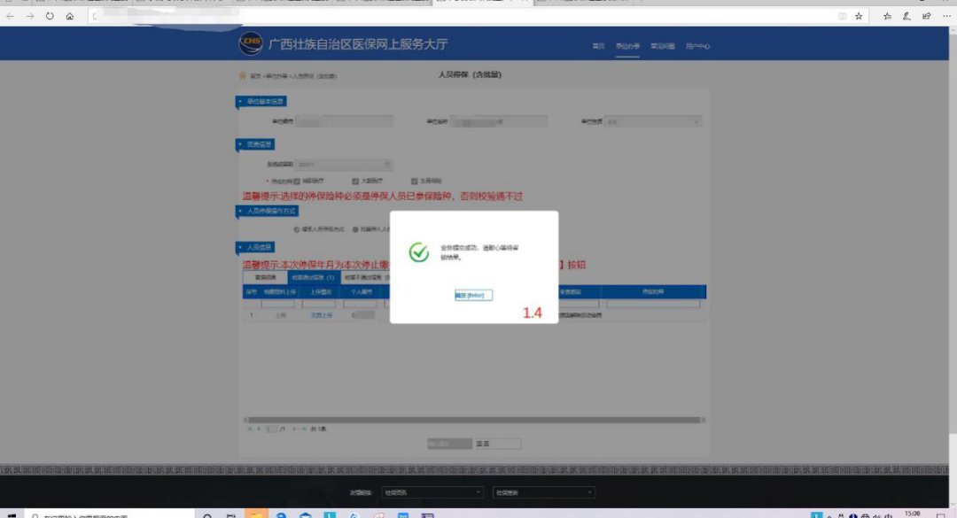This screenshot has width=957, height=518.
Task: Click the 序号 column header
Action: pyautogui.click(x=251, y=292)
